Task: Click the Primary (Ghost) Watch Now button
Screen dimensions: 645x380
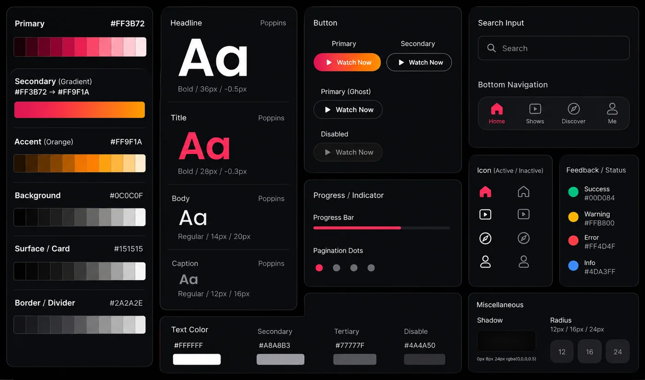Action: 348,110
